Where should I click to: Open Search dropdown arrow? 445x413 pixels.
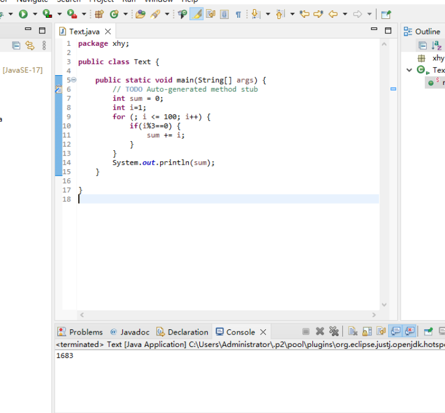click(167, 14)
